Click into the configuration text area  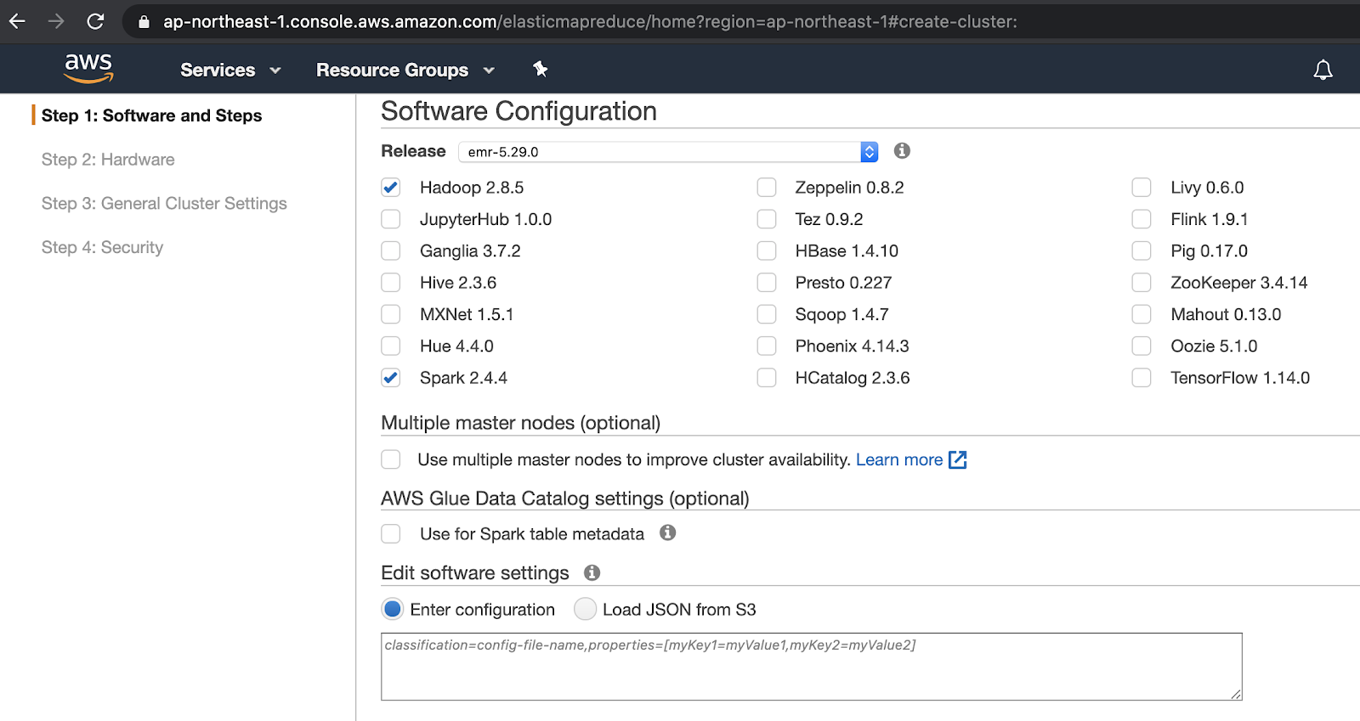coord(812,667)
